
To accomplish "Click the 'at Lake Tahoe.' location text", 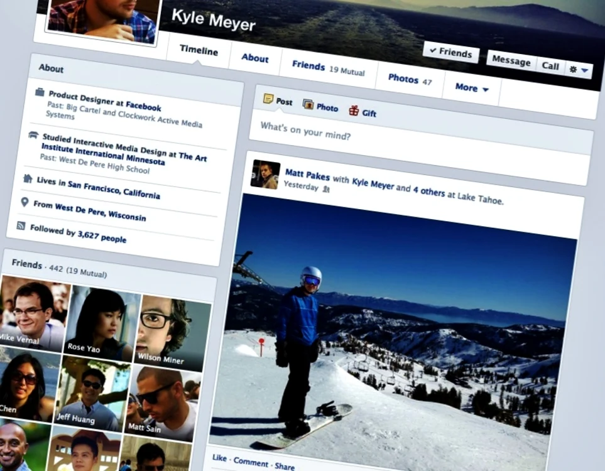I will coord(476,197).
